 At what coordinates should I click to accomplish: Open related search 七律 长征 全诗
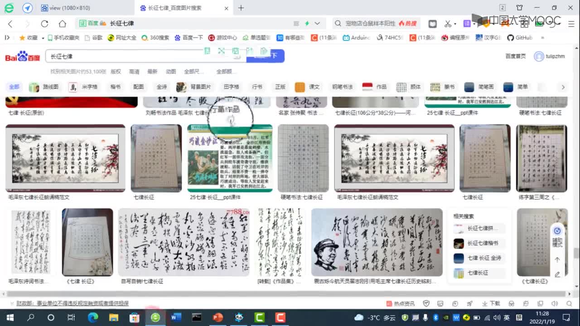(x=479, y=258)
